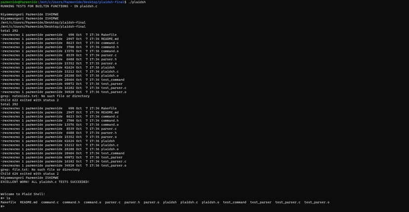Click the 'Welcome to Plaid Shell!' message
Viewport: 409px width, 212px height.
[23, 194]
